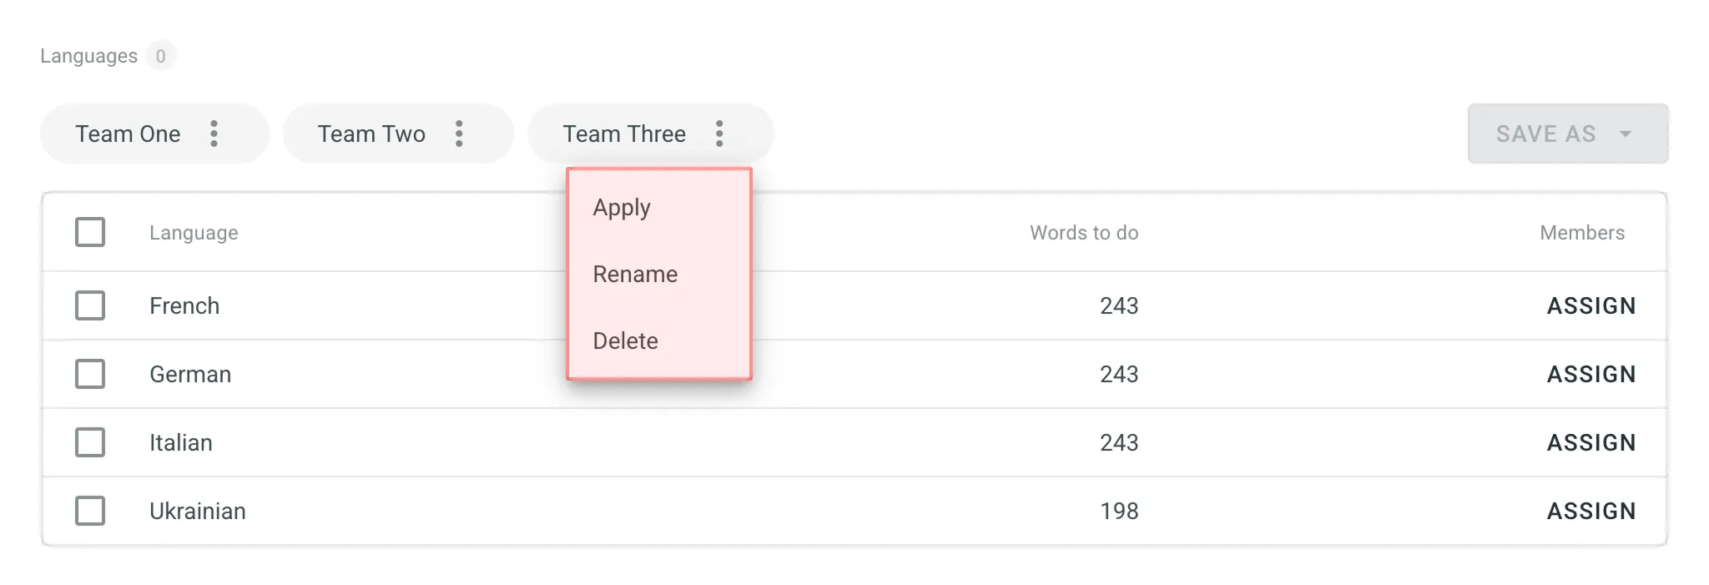Open the Team Three kebab menu
Image resolution: width=1709 pixels, height=585 pixels.
coord(718,134)
